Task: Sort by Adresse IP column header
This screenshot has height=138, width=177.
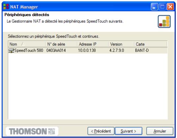Action: click(93, 44)
